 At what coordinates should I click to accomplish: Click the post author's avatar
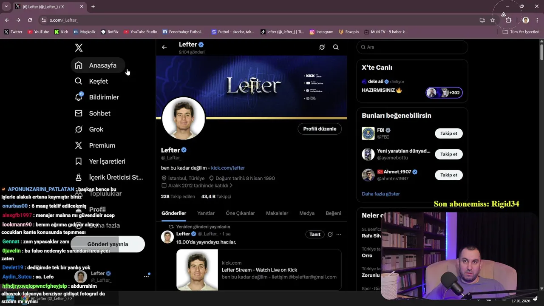click(167, 237)
